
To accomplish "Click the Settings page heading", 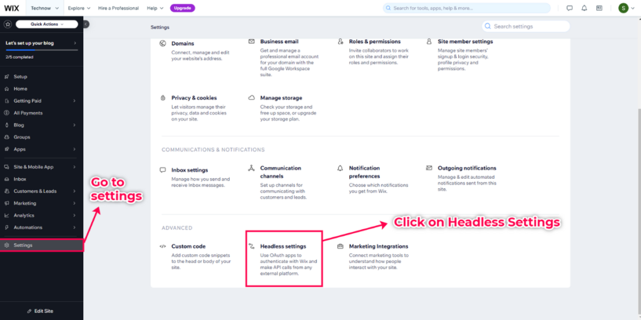I will pyautogui.click(x=160, y=27).
